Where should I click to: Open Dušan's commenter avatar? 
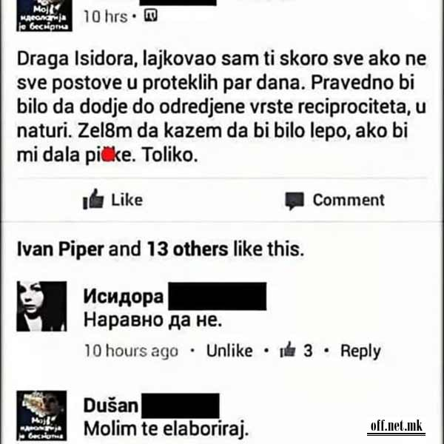[x=41, y=415]
